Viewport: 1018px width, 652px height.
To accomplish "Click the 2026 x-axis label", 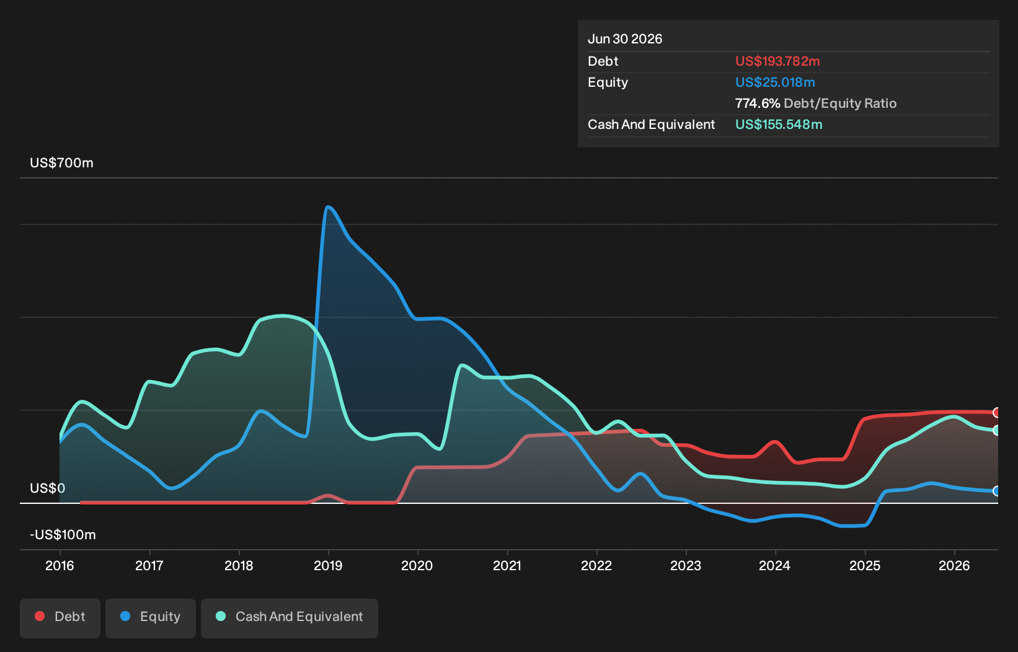I will [x=954, y=565].
